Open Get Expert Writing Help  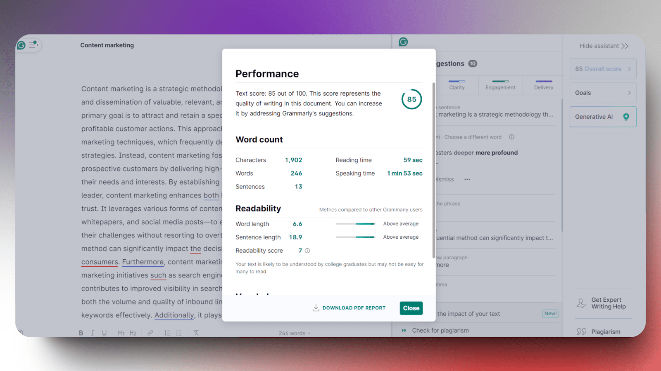pyautogui.click(x=604, y=303)
